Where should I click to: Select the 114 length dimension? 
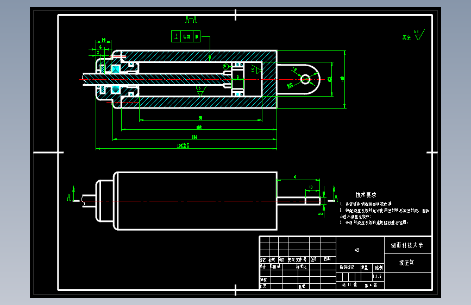194,137
